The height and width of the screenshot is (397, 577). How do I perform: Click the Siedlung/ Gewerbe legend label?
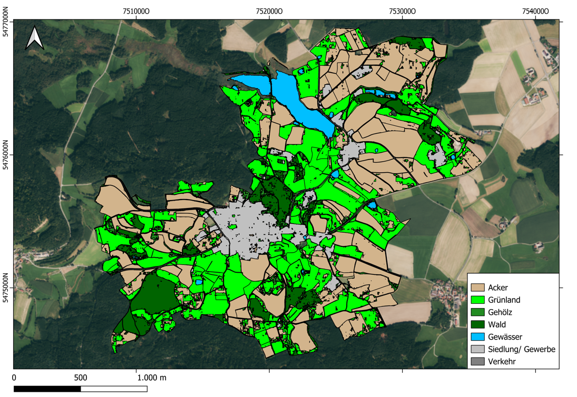pyautogui.click(x=522, y=349)
